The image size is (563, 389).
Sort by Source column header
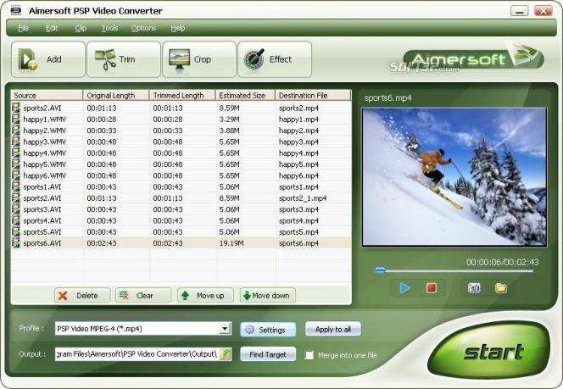[x=47, y=96]
